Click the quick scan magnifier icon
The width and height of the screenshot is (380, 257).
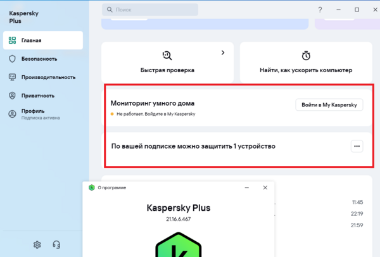point(167,56)
